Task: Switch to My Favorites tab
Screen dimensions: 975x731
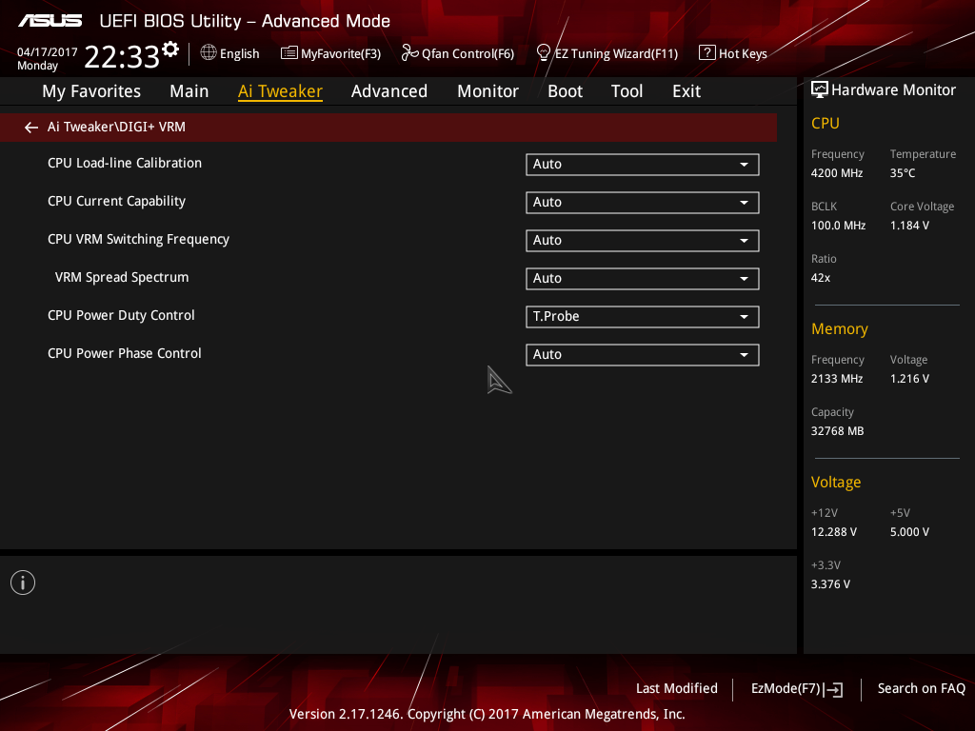Action: click(91, 91)
